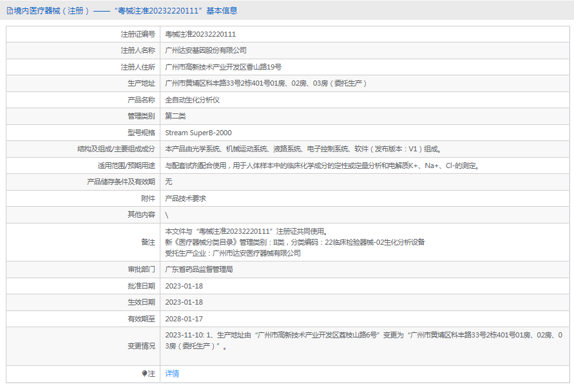574x389 pixels.
Task: Click intended use text 与配套试剂配合使用
Action: tap(323, 166)
